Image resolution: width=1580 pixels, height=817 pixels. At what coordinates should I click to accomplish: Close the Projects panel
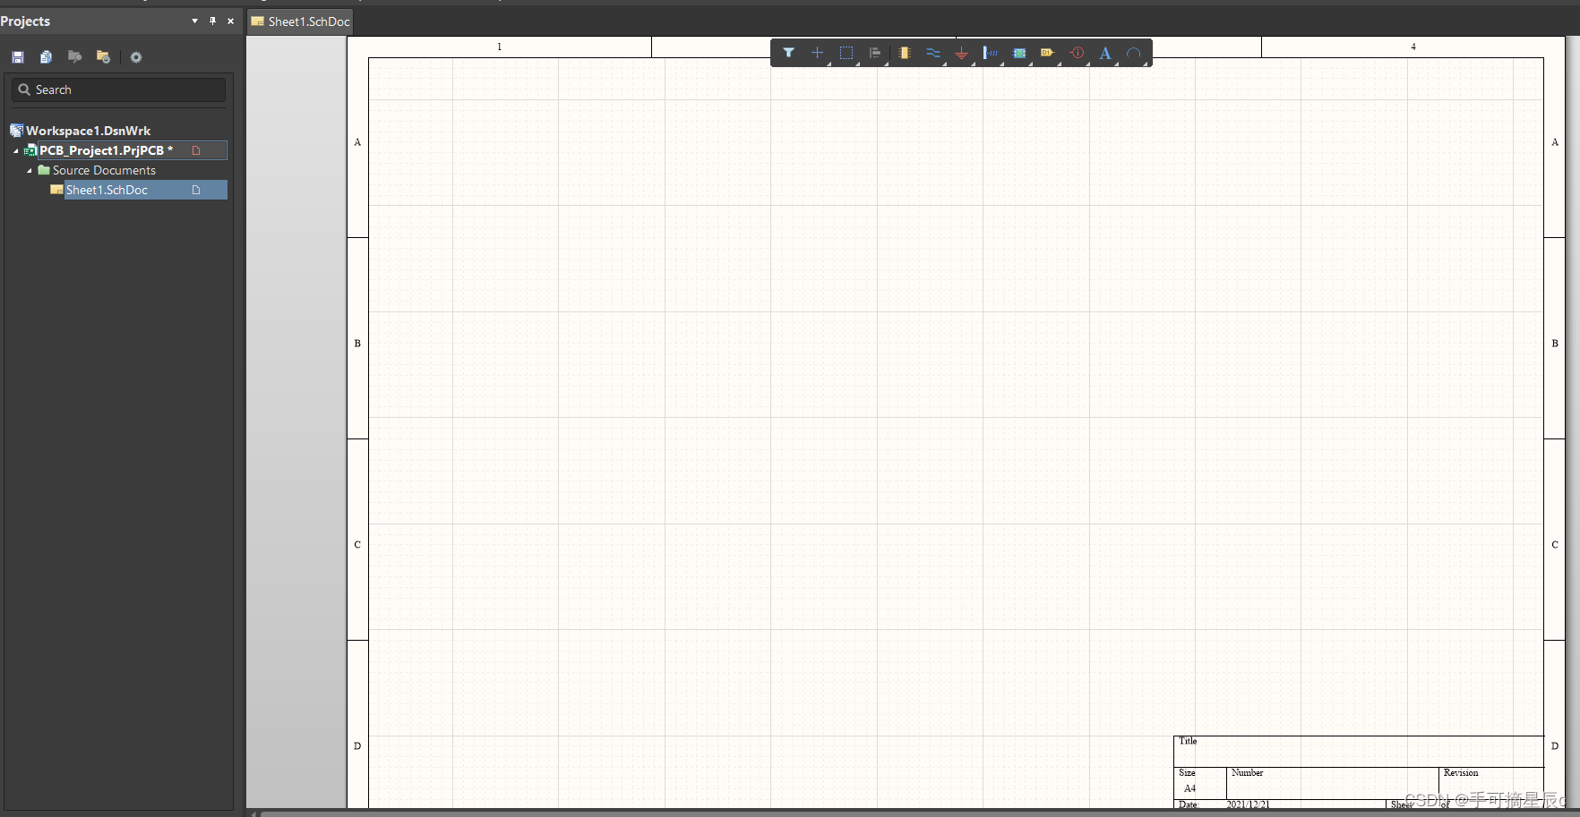[230, 21]
